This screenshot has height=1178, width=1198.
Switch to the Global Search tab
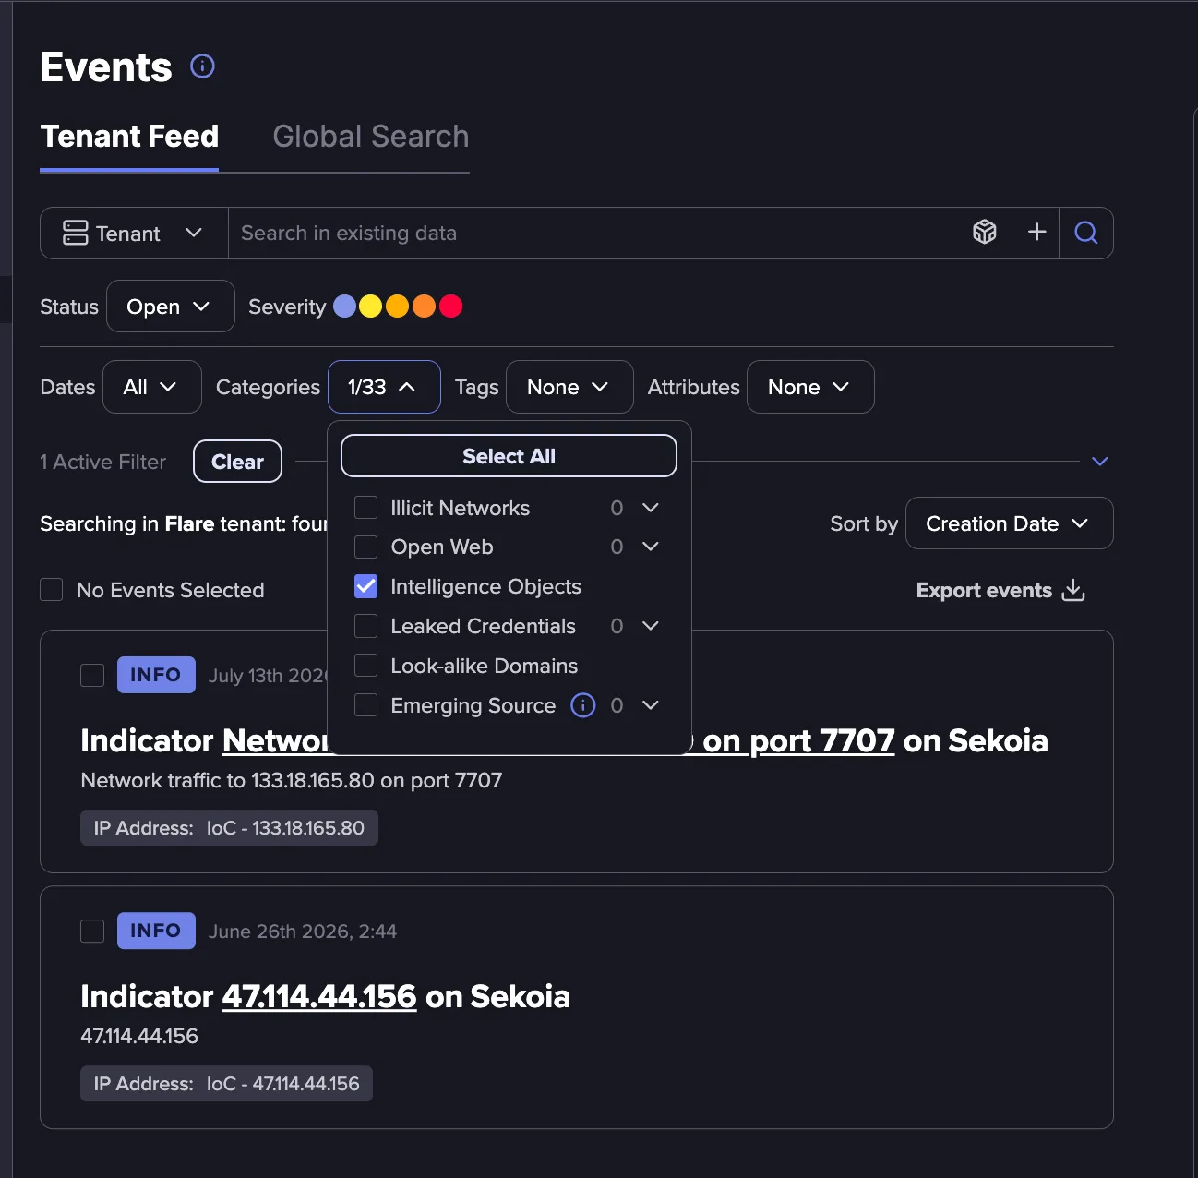pos(371,137)
